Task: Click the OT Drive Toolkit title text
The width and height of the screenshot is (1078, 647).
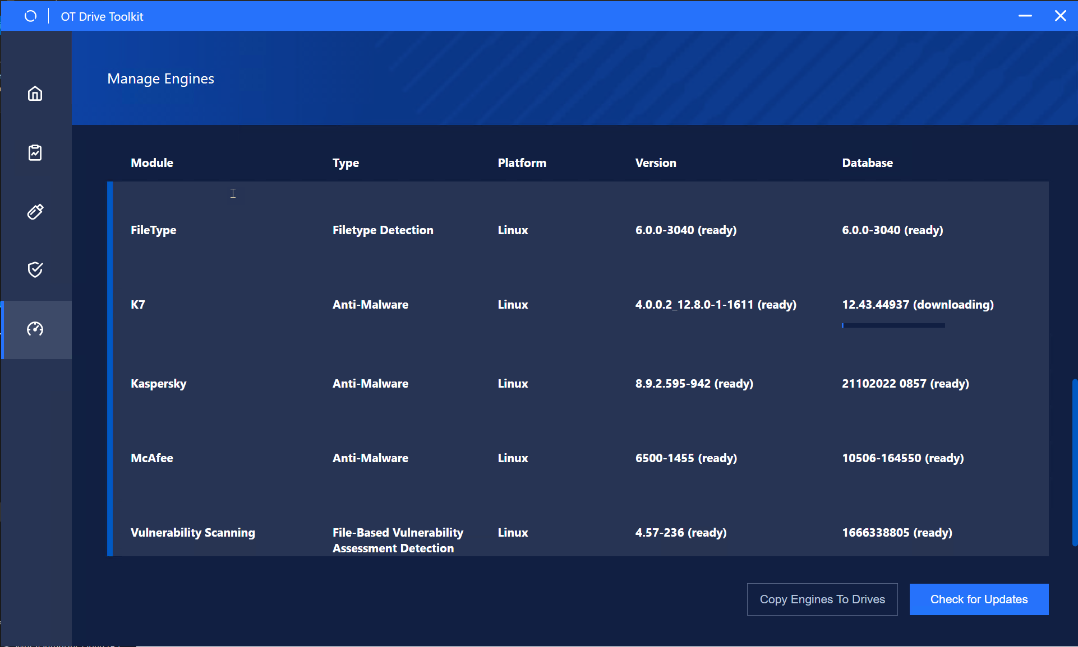Action: tap(102, 17)
